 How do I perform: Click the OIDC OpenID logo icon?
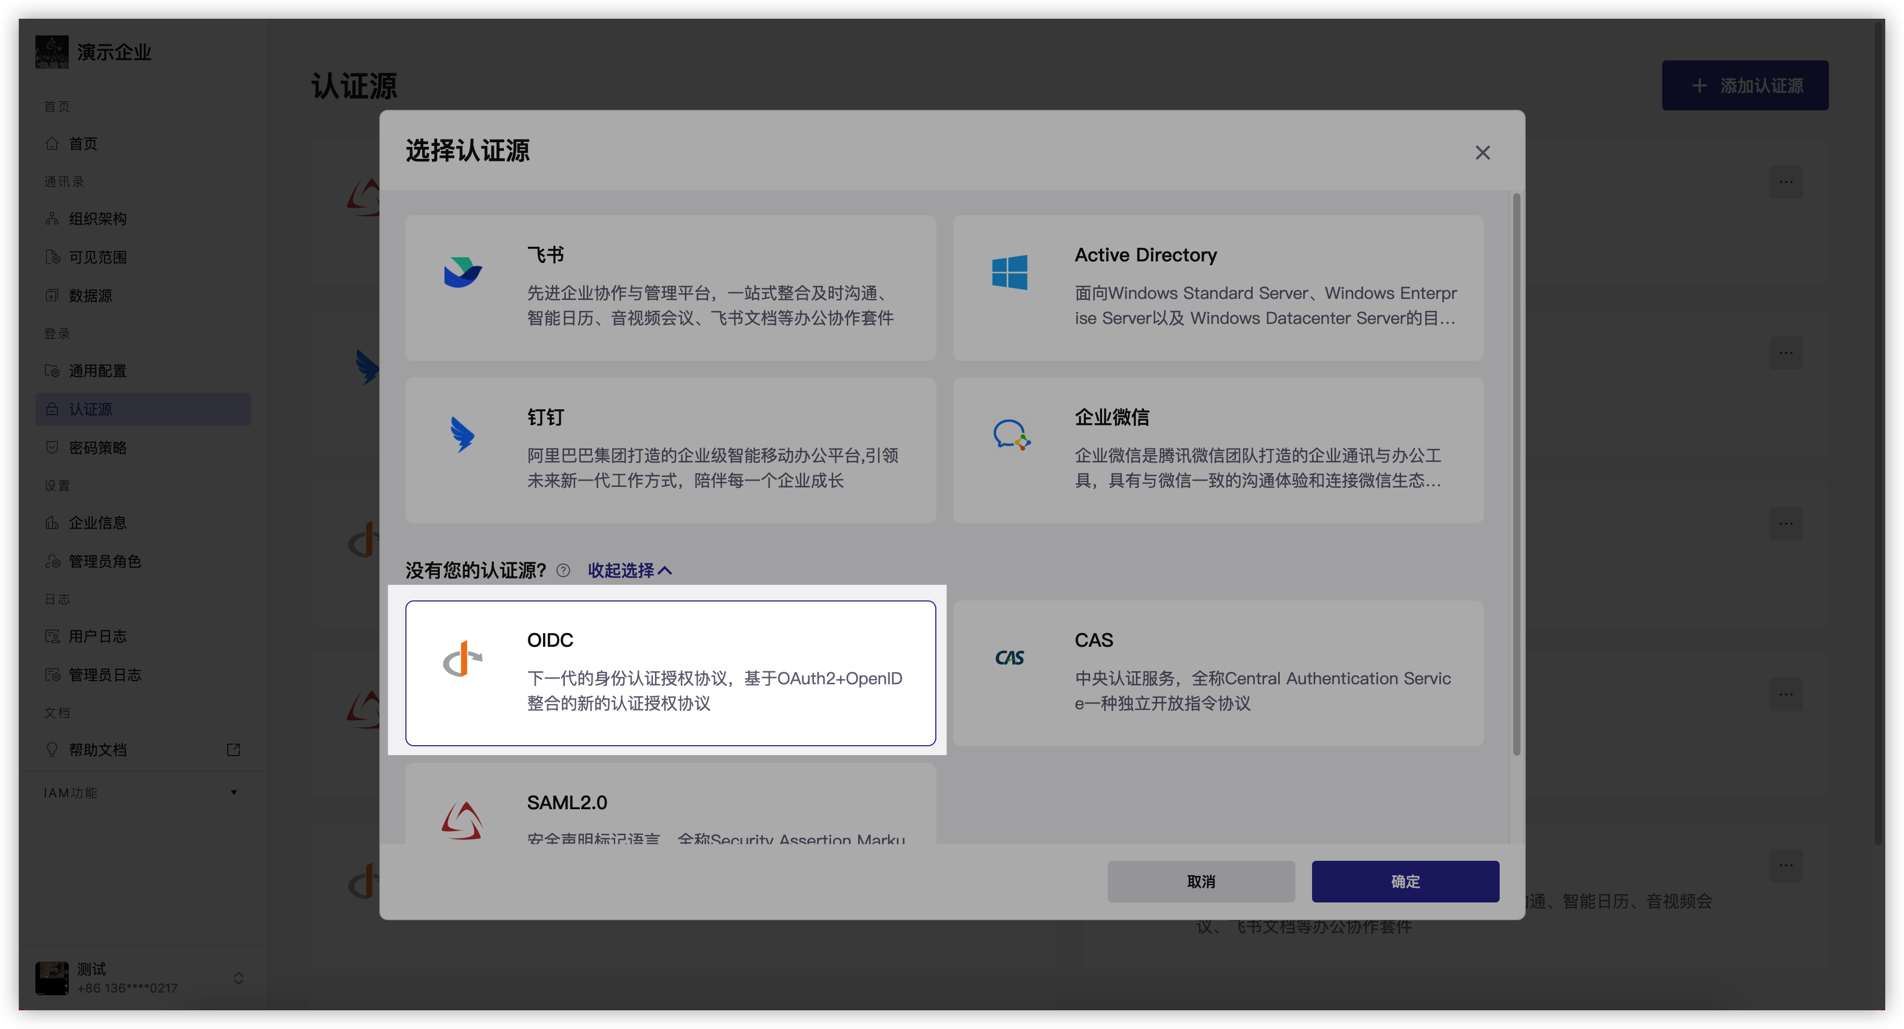463,658
